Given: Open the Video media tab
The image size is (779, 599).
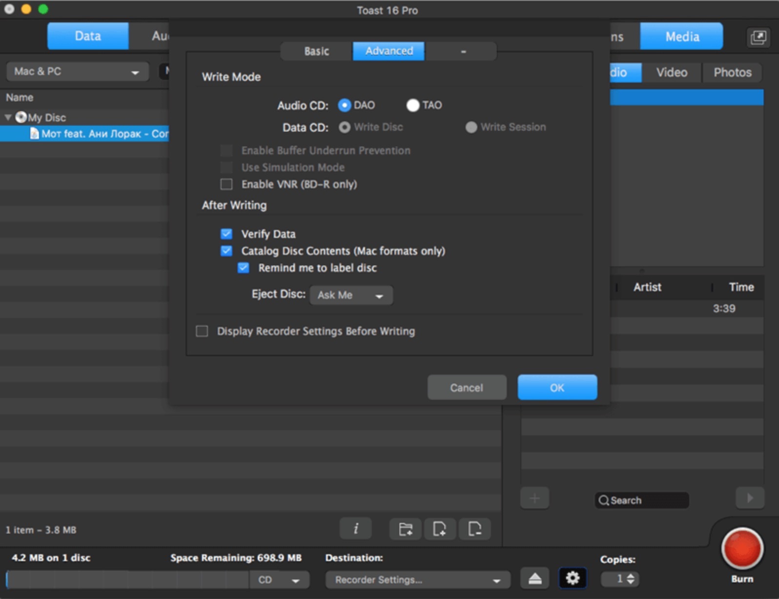Looking at the screenshot, I should (672, 73).
